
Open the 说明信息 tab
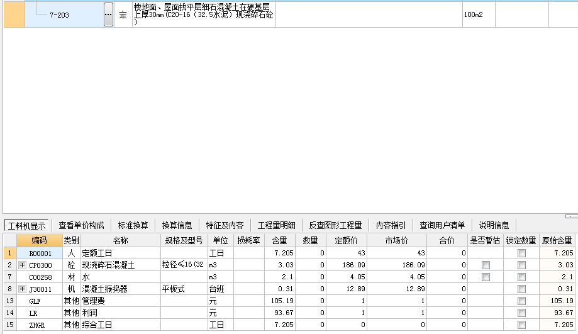[494, 225]
